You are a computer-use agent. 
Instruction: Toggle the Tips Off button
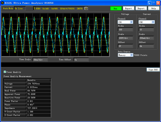[153, 70]
